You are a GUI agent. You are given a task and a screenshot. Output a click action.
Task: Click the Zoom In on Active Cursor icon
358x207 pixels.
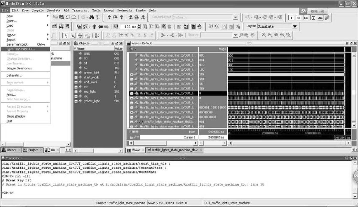coord(282,35)
